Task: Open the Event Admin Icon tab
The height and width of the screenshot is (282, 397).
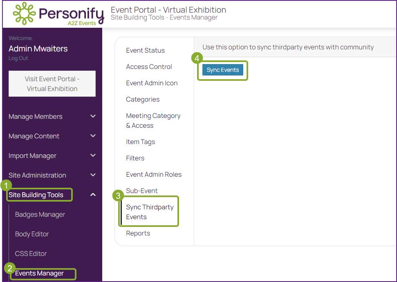Action: click(152, 83)
